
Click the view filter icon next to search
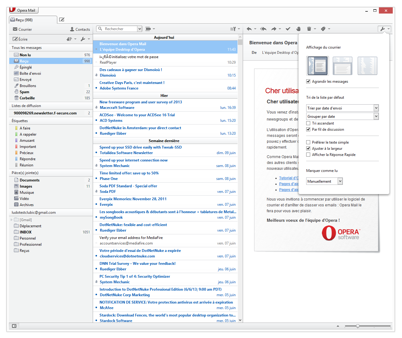[148, 29]
